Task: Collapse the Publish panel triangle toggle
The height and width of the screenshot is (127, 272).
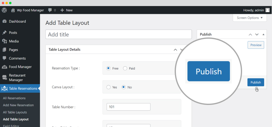Action: coord(264,34)
